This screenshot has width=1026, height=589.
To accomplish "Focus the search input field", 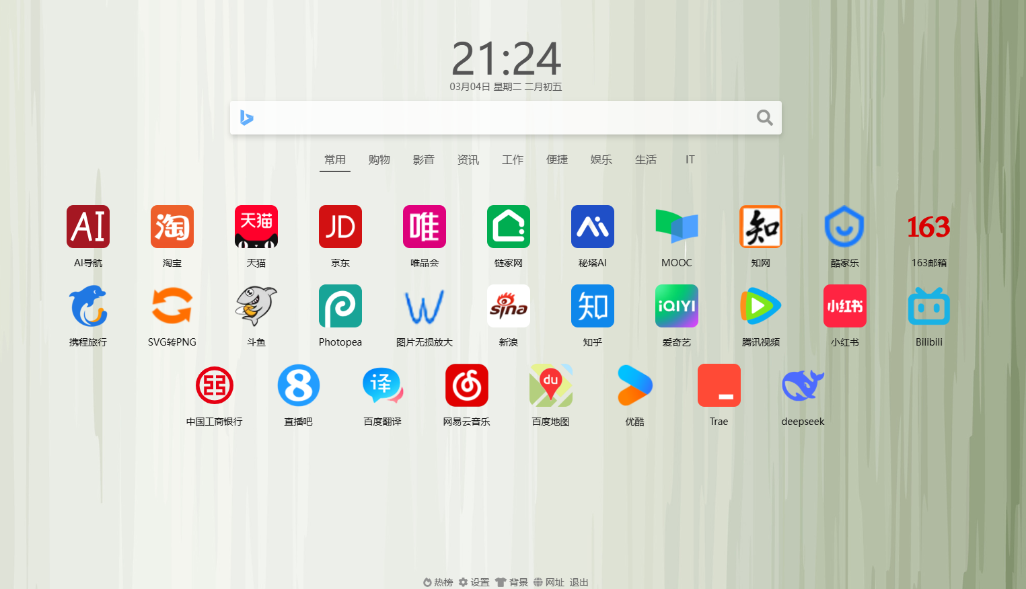I will pos(505,118).
